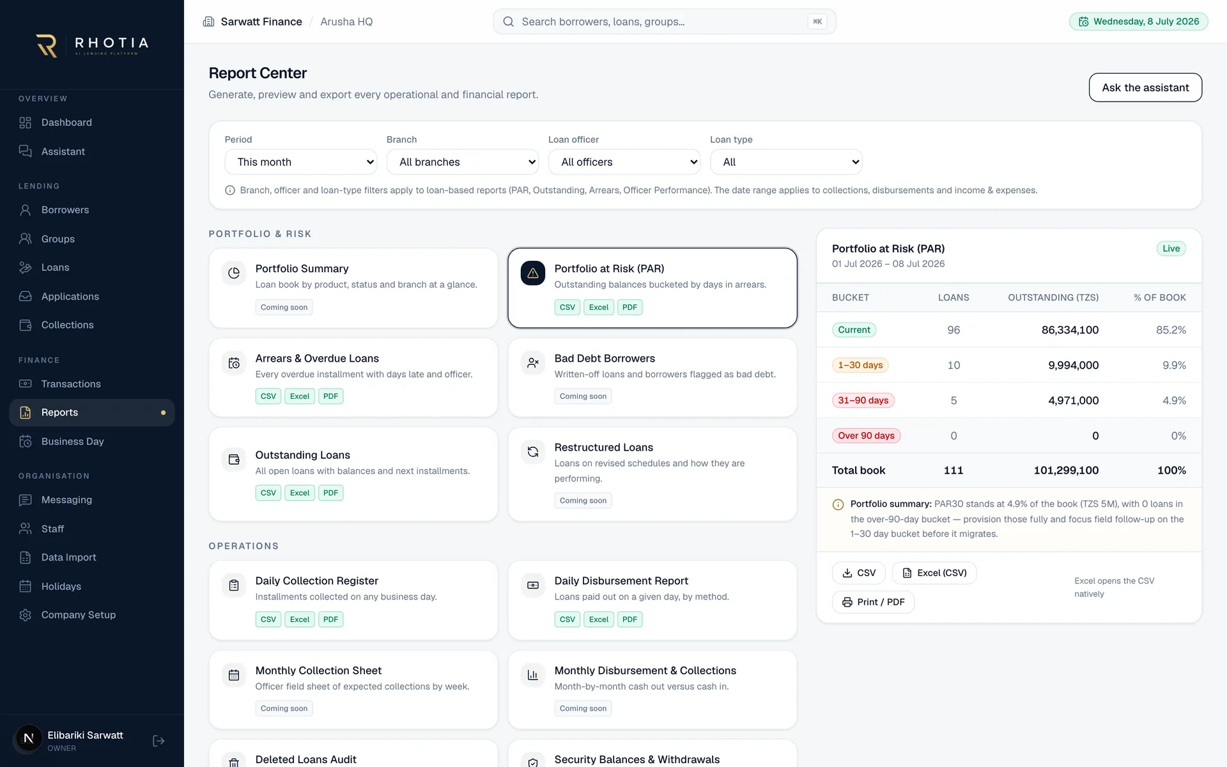Click Excel (CSV) in the preview panel
Screen dimensions: 1227x767
coord(934,573)
